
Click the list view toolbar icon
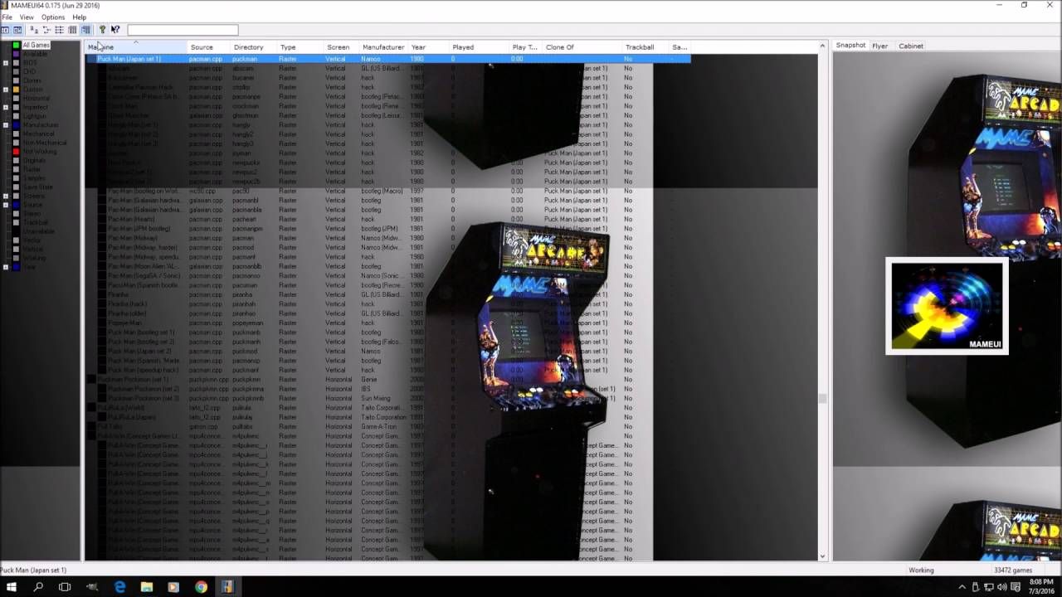point(59,30)
